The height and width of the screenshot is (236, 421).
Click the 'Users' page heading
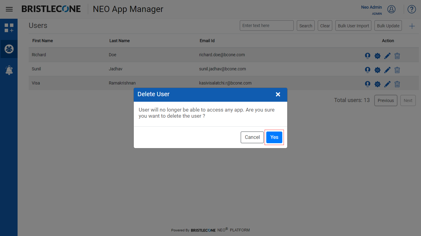click(38, 26)
